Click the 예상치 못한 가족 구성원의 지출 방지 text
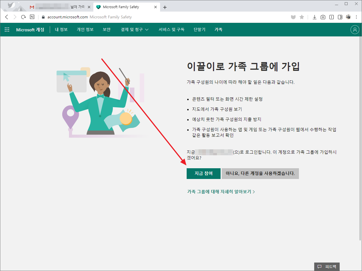 227,119
